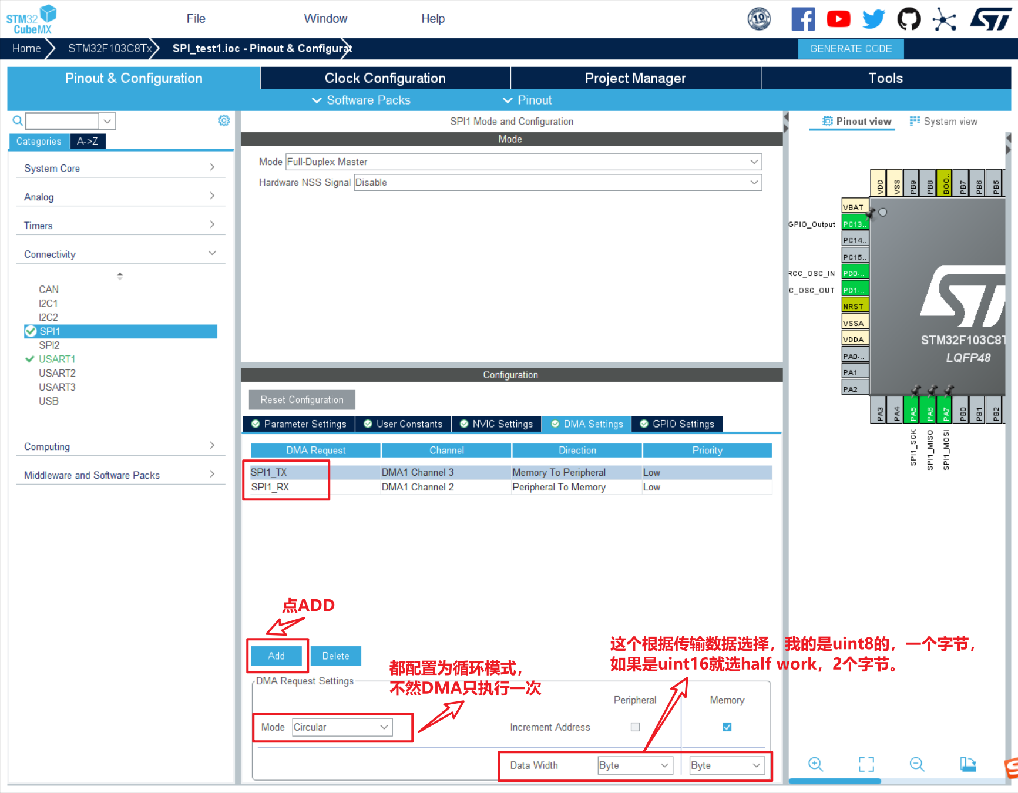Switch to A->Z sorting tab
The height and width of the screenshot is (793, 1018).
[x=88, y=141]
